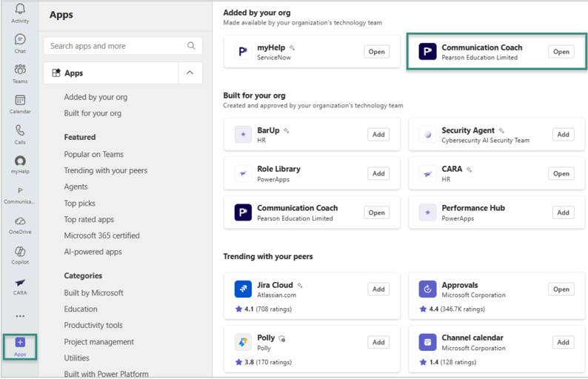This screenshot has width=588, height=379.
Task: Select Top rated apps
Action: [x=89, y=219]
